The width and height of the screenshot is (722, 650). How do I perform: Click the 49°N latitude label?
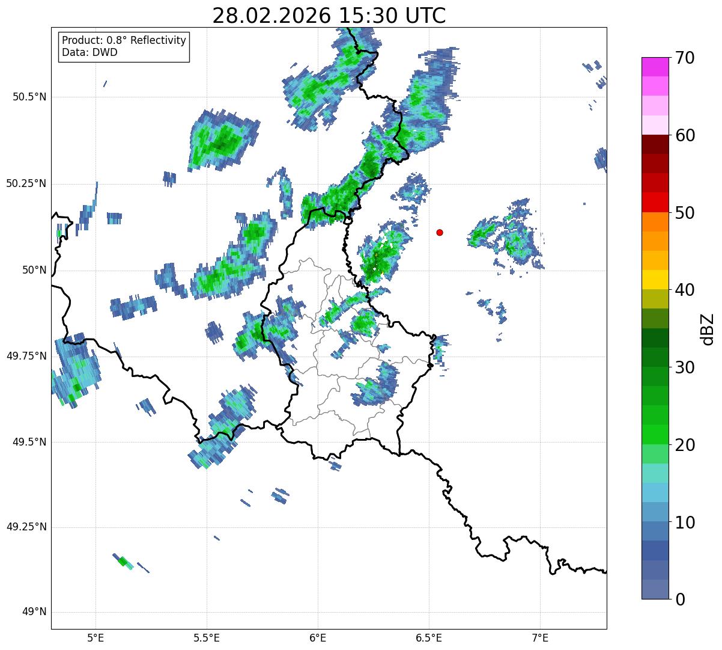pyautogui.click(x=34, y=612)
